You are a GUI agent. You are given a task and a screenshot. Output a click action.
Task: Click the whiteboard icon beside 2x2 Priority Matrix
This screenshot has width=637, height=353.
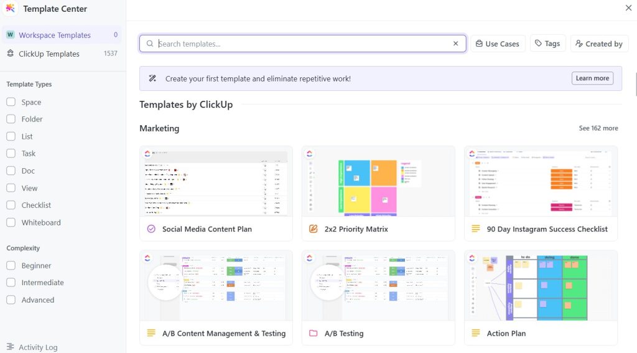coord(314,229)
